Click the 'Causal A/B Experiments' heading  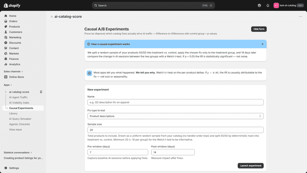106,29
